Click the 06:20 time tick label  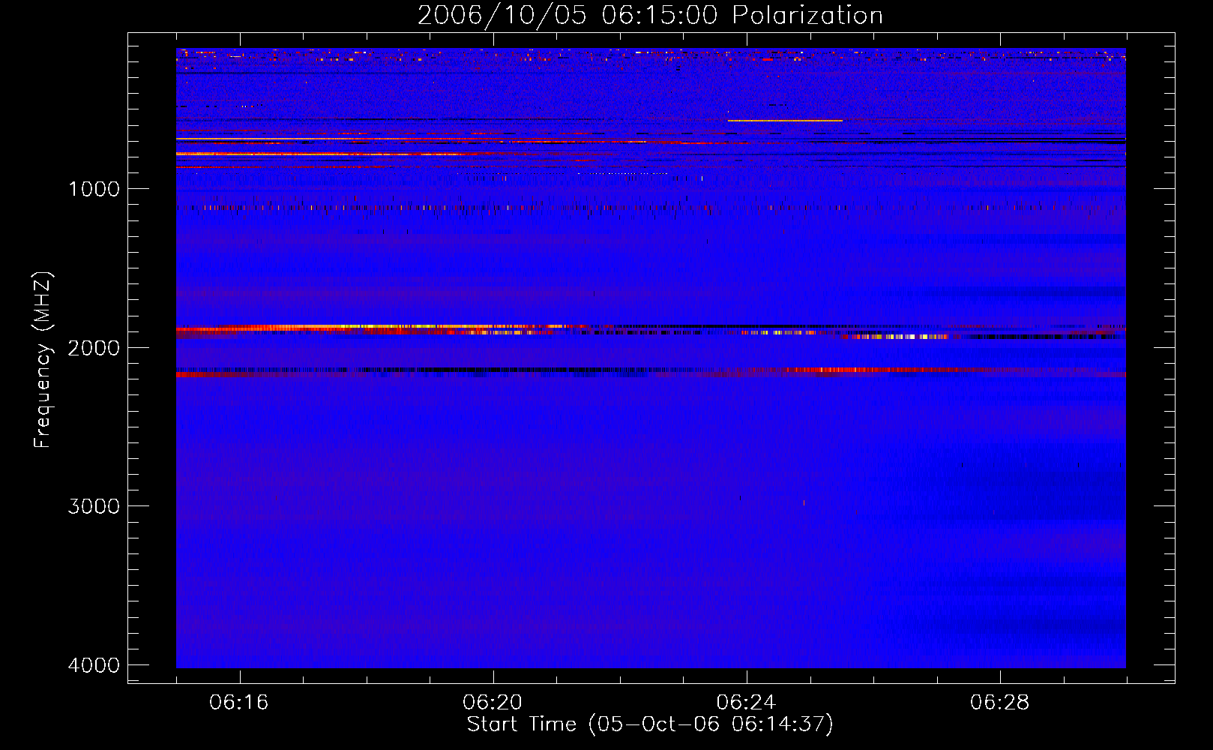[493, 703]
